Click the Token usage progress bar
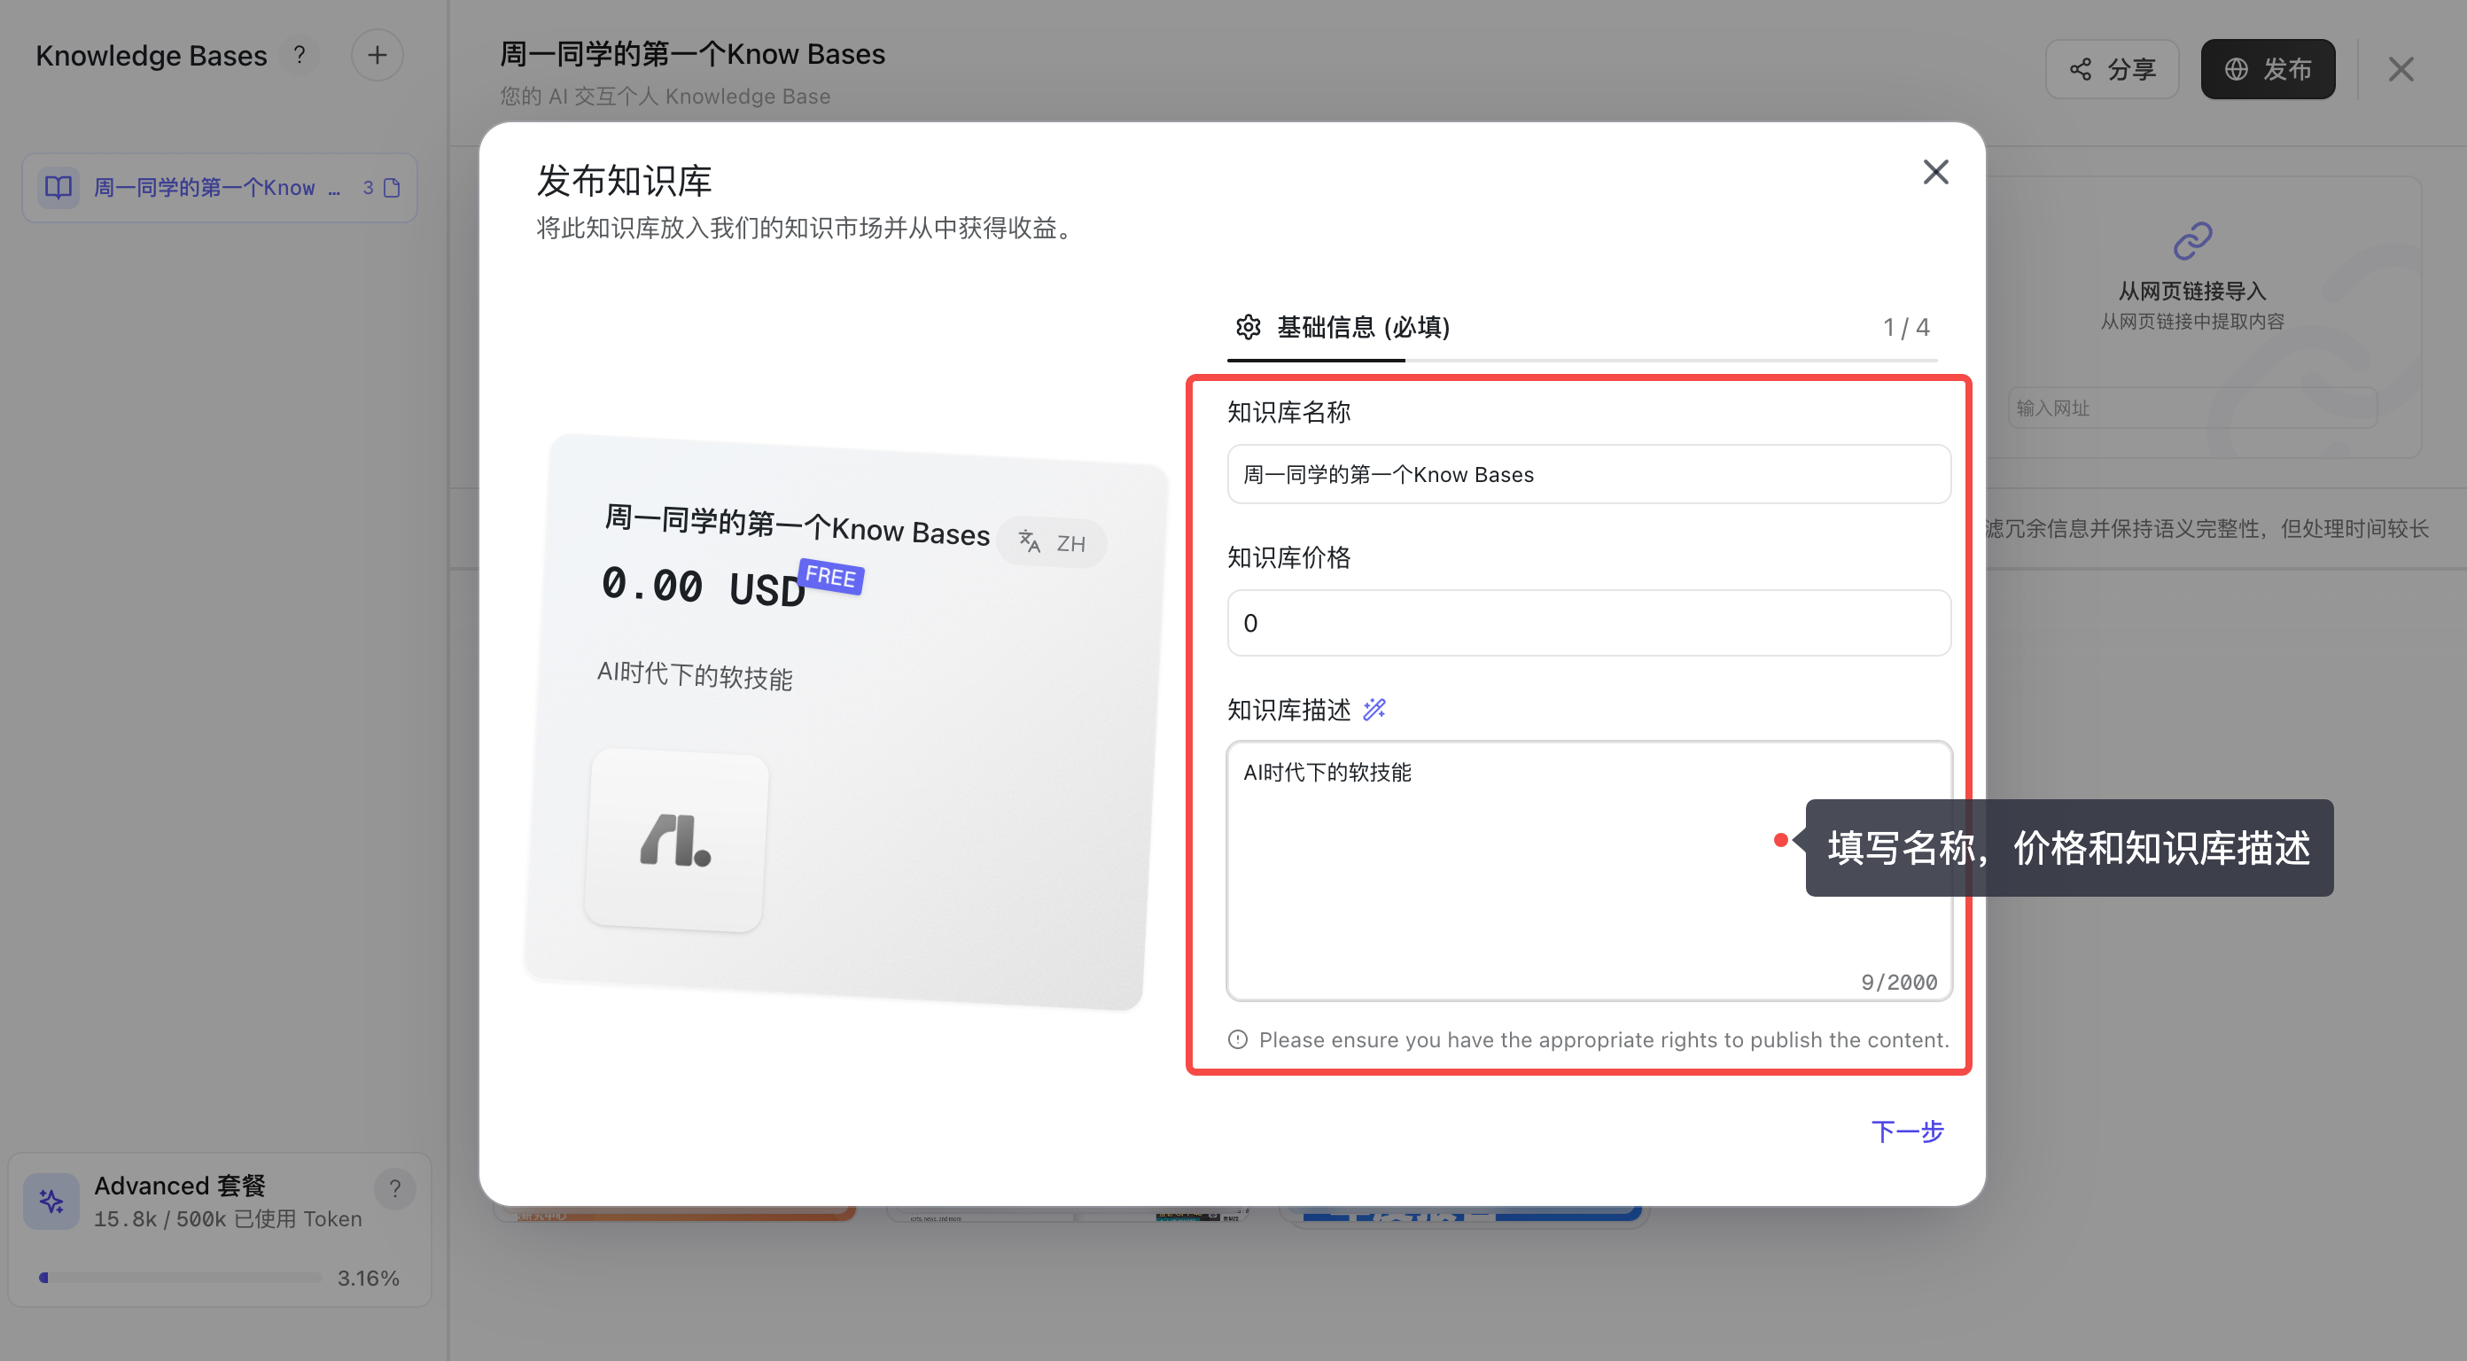The width and height of the screenshot is (2467, 1361). pyautogui.click(x=180, y=1277)
